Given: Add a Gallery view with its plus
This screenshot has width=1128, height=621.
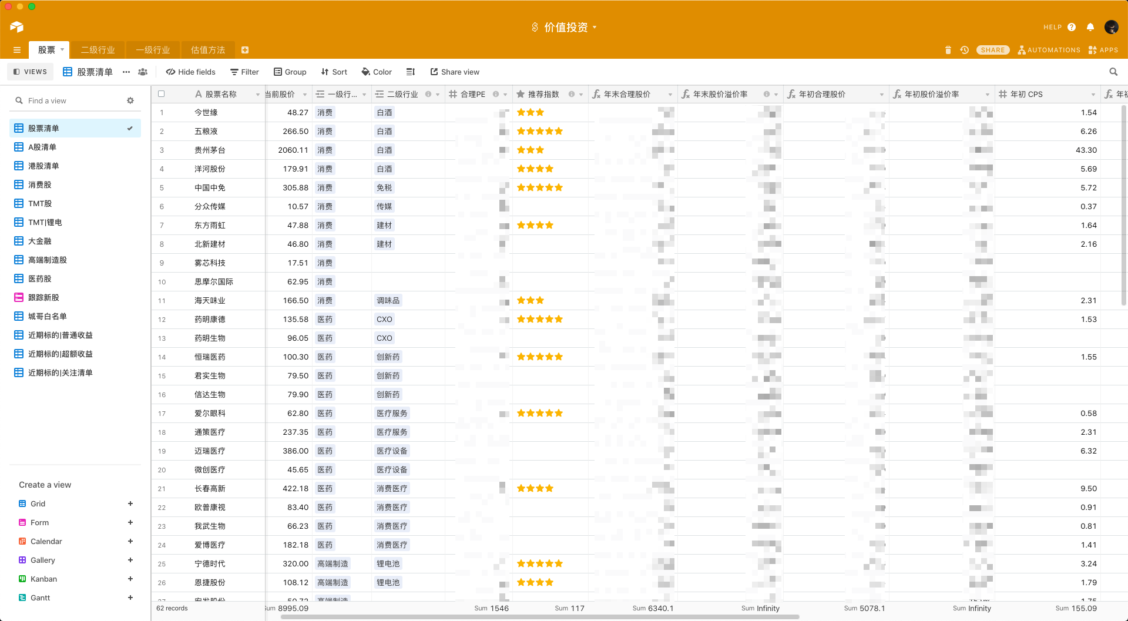Looking at the screenshot, I should 130,560.
